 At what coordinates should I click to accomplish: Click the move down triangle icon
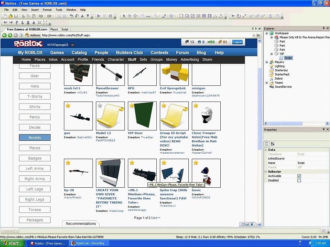coord(88,16)
